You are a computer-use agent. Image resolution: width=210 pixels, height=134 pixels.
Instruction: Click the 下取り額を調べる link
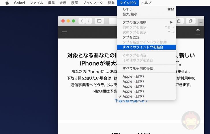(x=131, y=101)
